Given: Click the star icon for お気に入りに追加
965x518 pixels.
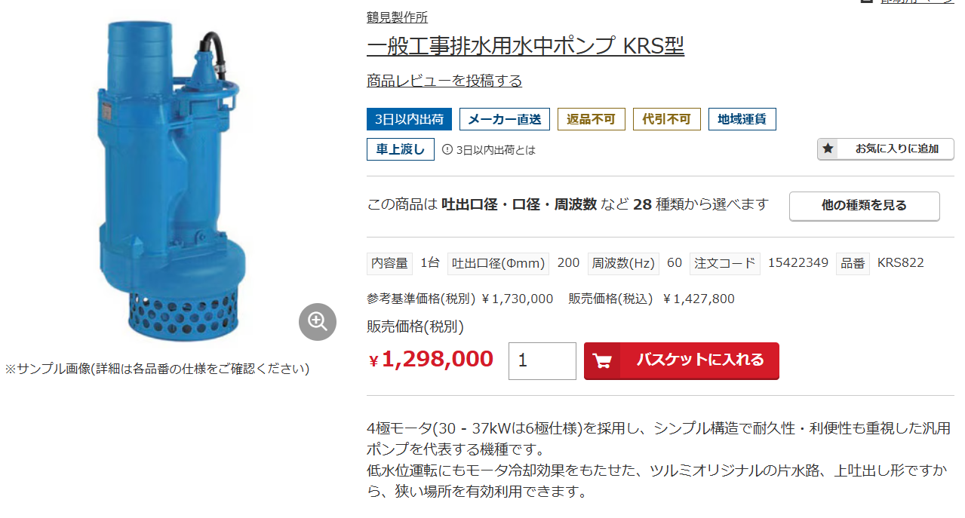Looking at the screenshot, I should [x=828, y=149].
